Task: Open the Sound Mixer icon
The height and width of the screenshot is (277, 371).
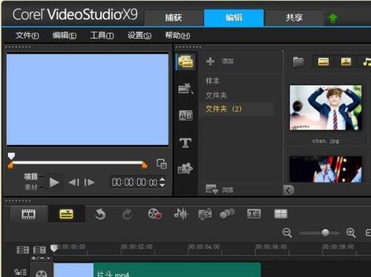Action: (x=181, y=213)
